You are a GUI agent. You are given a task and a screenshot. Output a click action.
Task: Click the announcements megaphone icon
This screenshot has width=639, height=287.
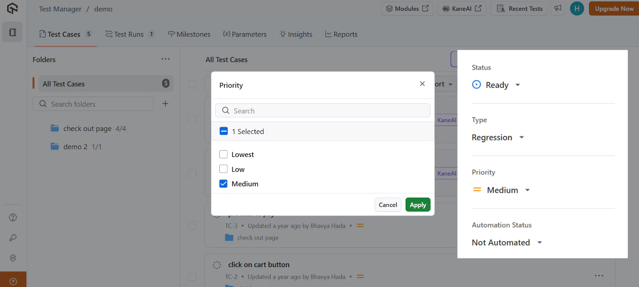[558, 8]
